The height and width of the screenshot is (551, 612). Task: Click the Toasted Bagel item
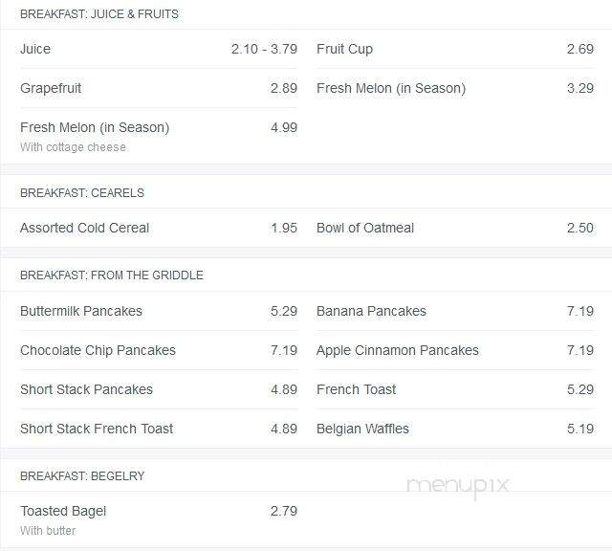click(x=159, y=519)
